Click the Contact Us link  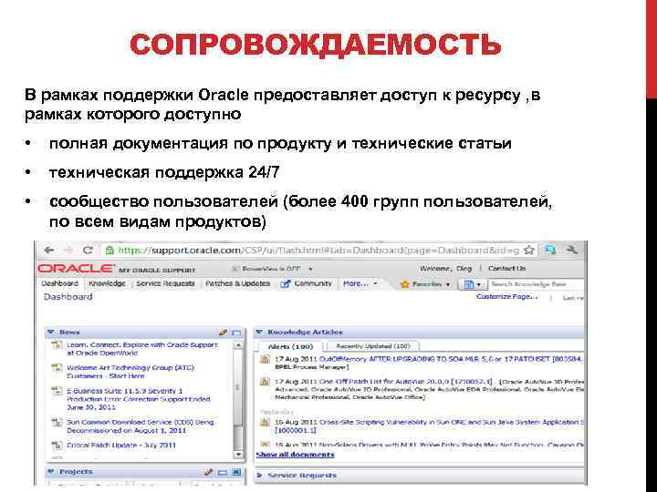506,269
